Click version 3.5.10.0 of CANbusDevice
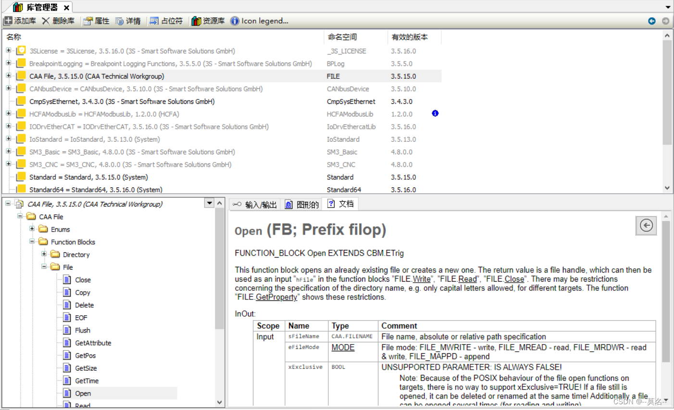 403,89
